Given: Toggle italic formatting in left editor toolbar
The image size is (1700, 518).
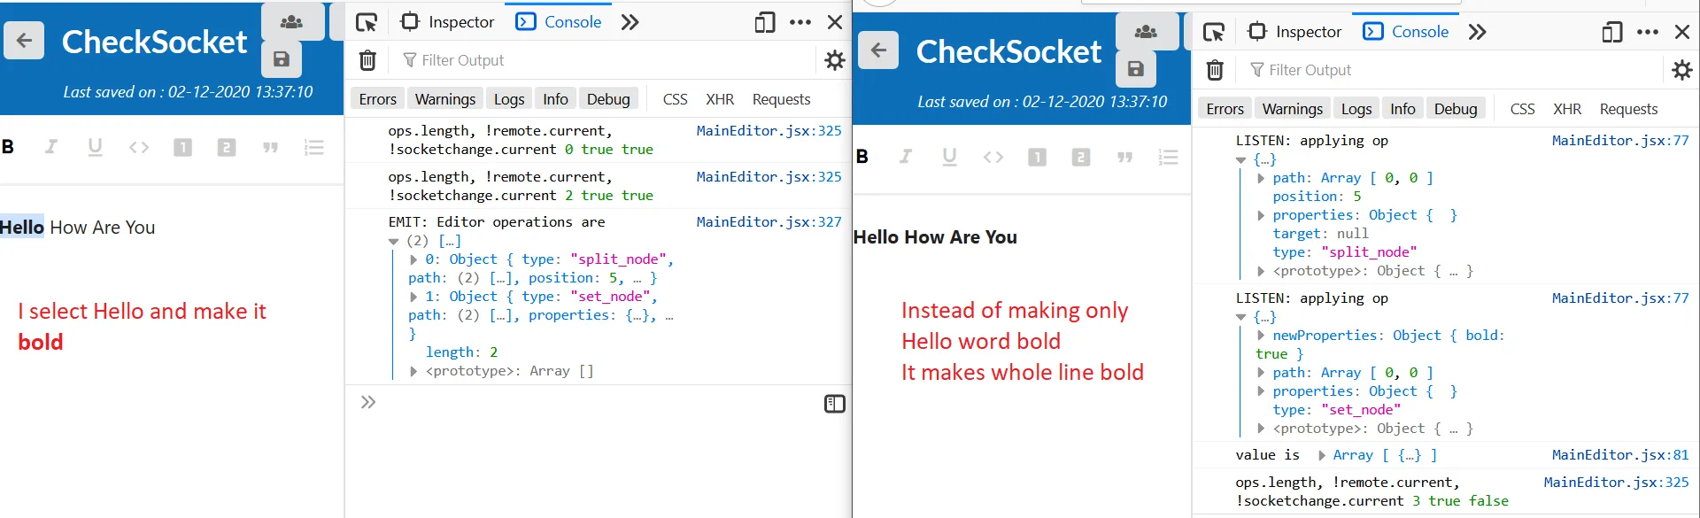Looking at the screenshot, I should point(51,147).
